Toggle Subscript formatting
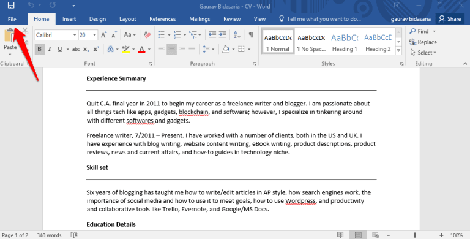The height and width of the screenshot is (239, 470). tap(86, 49)
